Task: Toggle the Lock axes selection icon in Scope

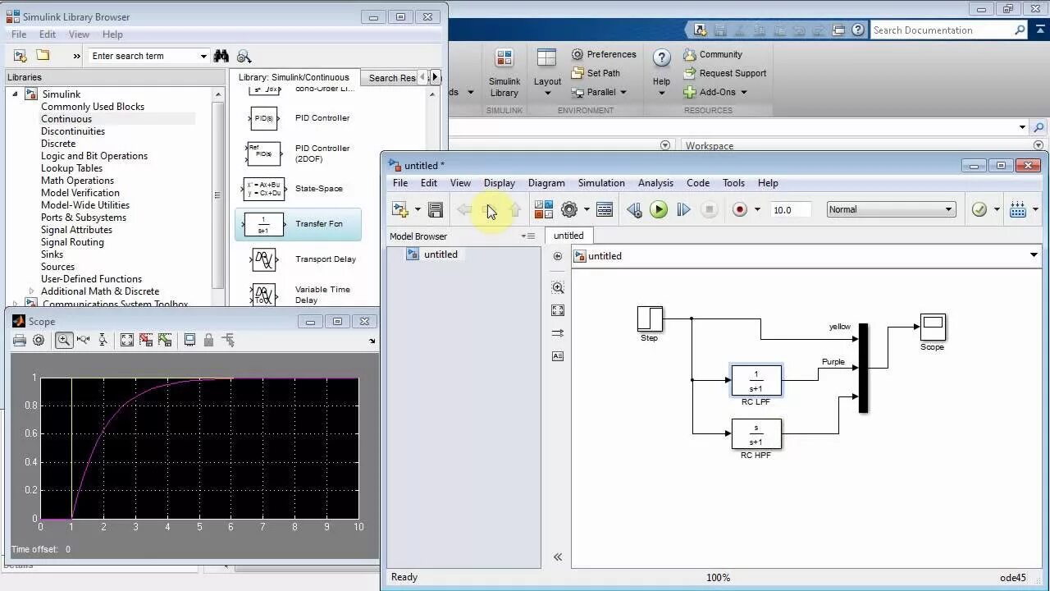Action: pyautogui.click(x=208, y=340)
